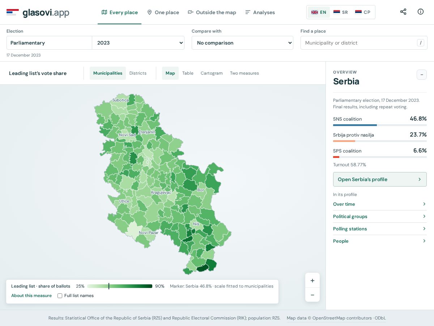
Task: Enable Full list names checkbox
Action: click(60, 296)
